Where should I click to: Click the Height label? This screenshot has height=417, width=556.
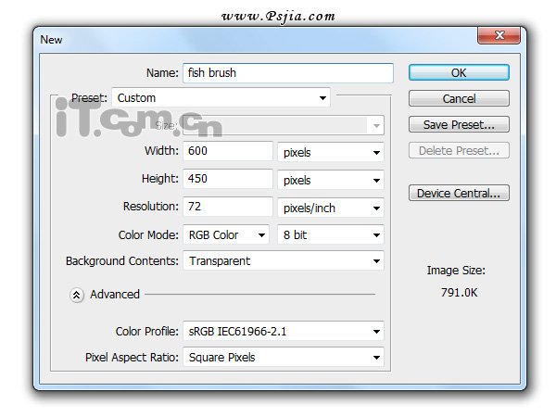160,178
